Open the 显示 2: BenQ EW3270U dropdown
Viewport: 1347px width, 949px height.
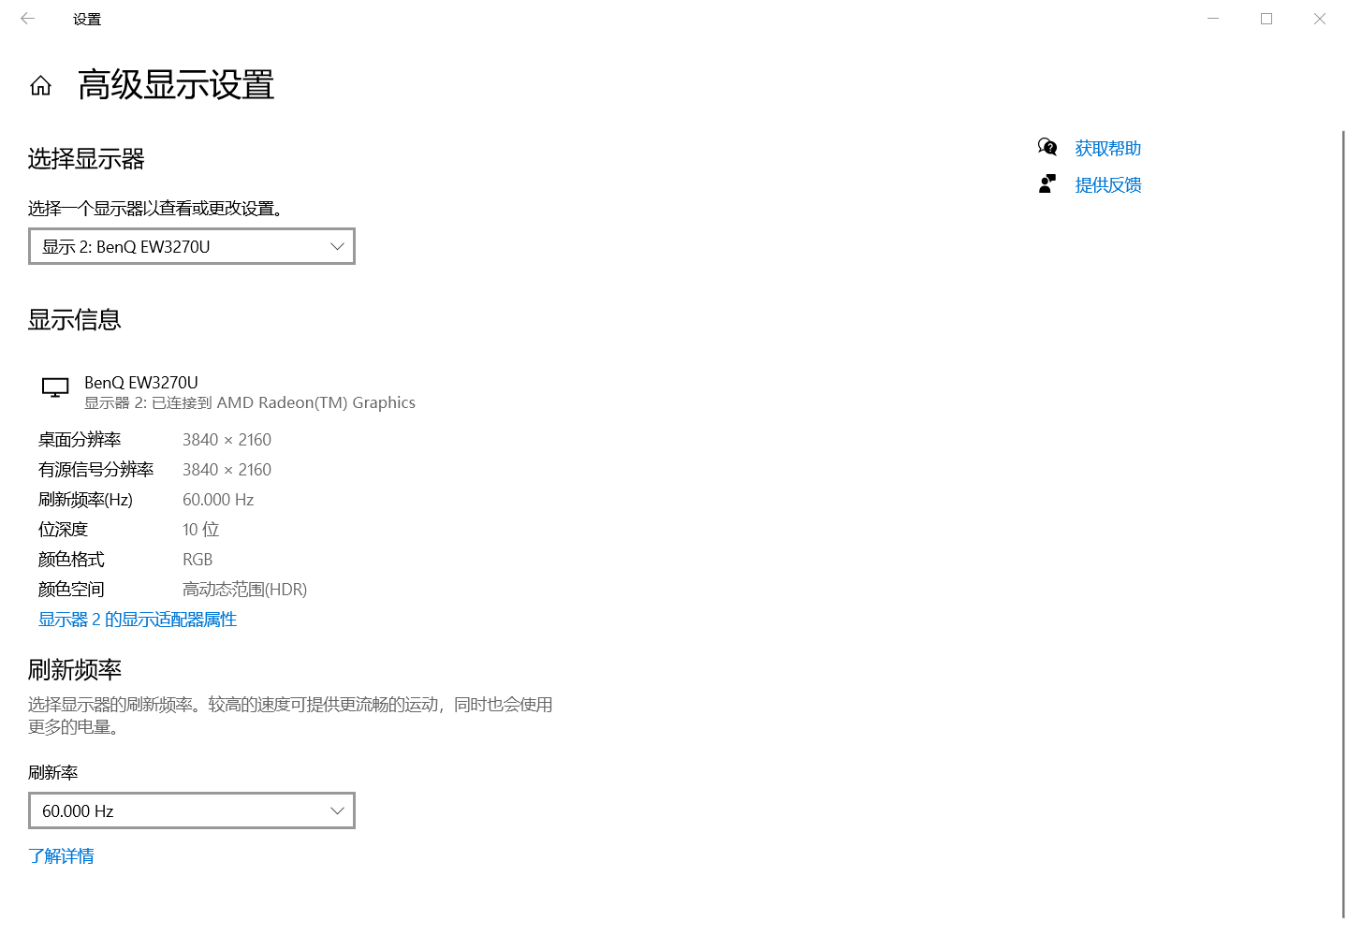tap(192, 246)
